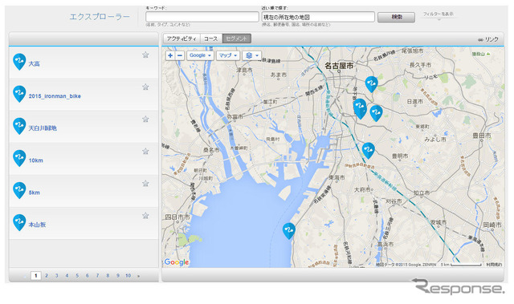Open the 5km segment link
This screenshot has height=304, width=514.
click(34, 193)
